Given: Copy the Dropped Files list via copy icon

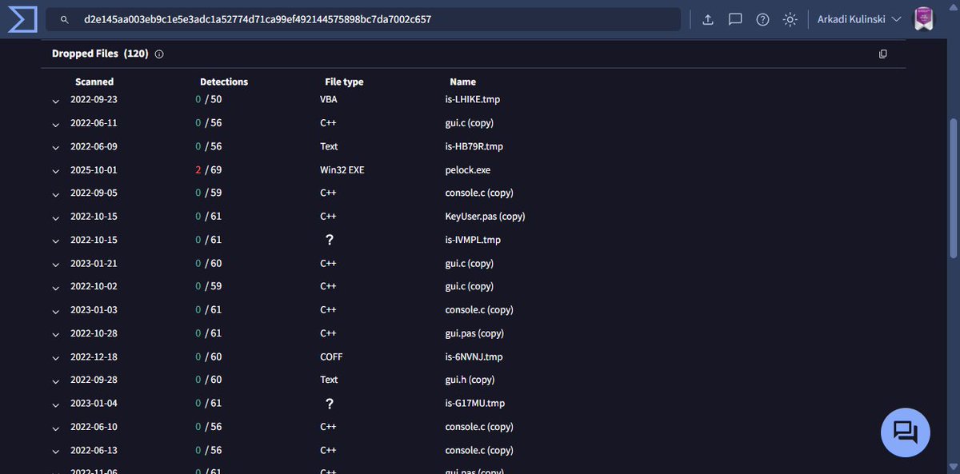Looking at the screenshot, I should click(882, 53).
